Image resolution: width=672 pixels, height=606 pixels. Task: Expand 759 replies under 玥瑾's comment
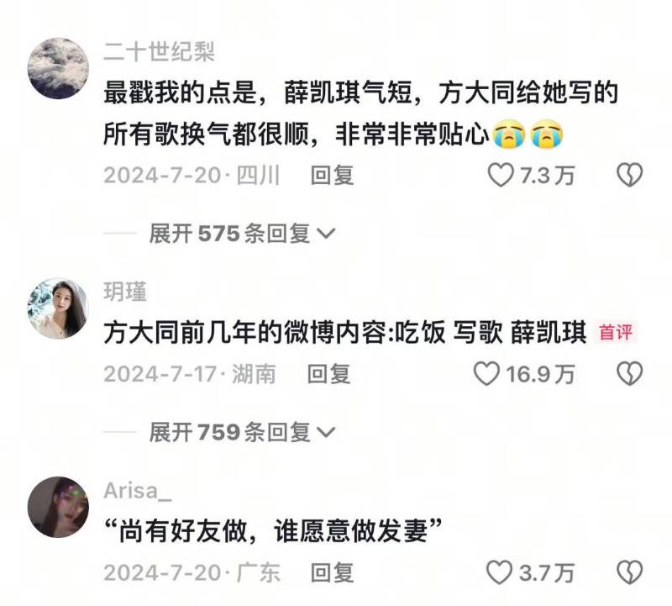[x=242, y=432]
